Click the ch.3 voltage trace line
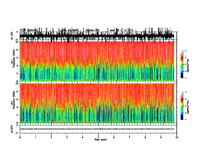 coord(97,129)
